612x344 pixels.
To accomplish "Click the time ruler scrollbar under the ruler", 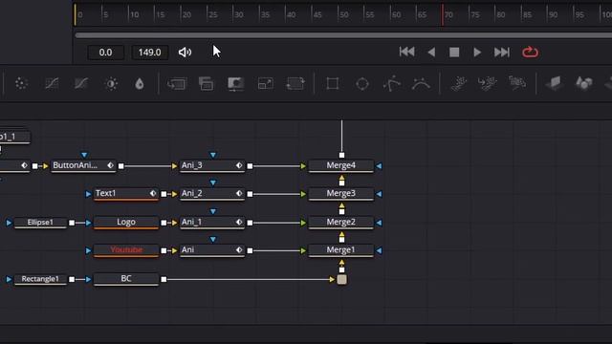I will pos(343,35).
